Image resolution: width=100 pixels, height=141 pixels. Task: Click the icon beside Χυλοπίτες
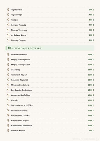(8, 70)
